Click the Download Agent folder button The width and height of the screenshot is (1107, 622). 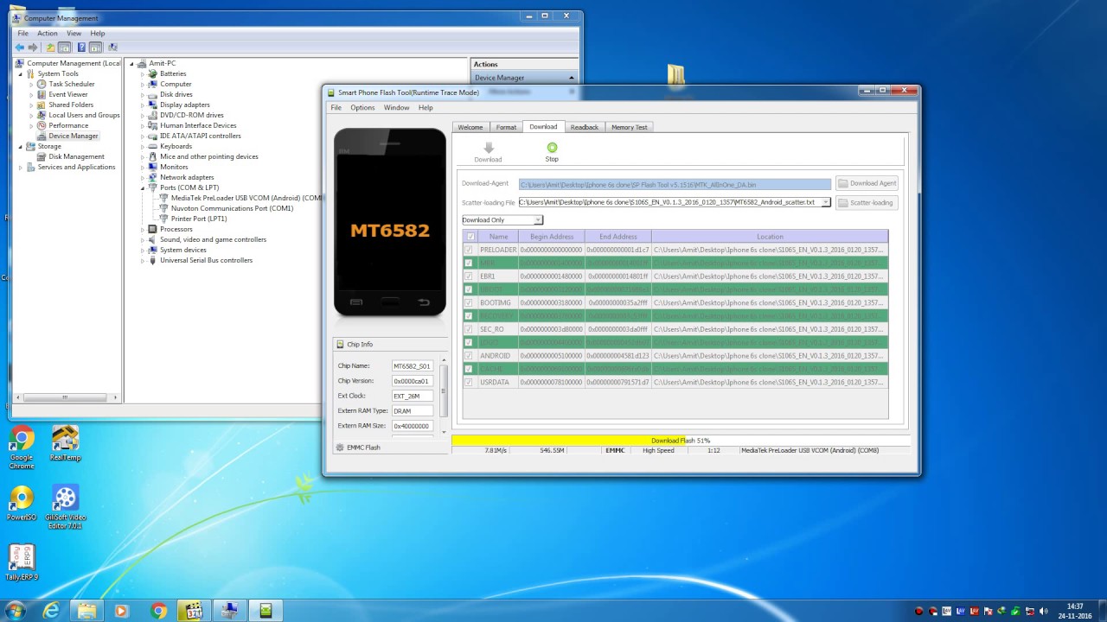pyautogui.click(x=867, y=183)
